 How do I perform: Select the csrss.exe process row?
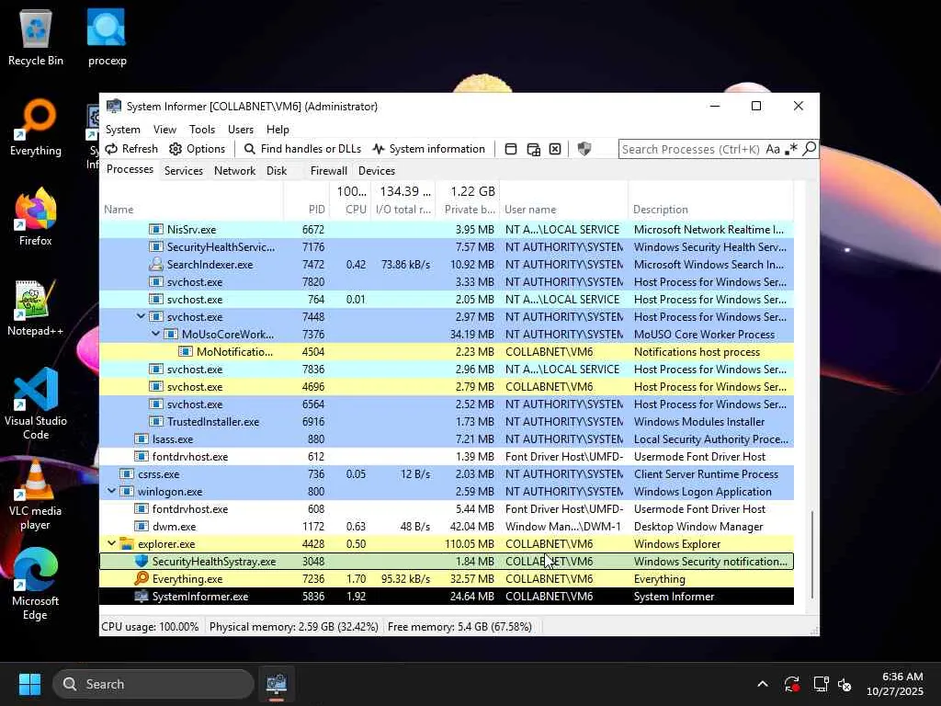[x=447, y=473]
